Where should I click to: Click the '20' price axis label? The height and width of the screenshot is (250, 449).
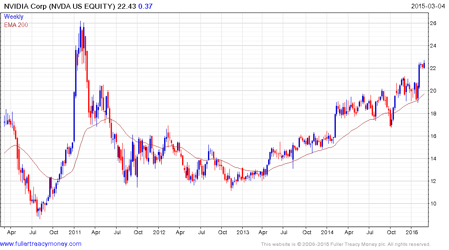click(433, 91)
